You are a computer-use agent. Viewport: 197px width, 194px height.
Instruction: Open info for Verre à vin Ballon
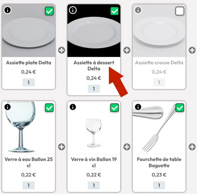[73, 107]
